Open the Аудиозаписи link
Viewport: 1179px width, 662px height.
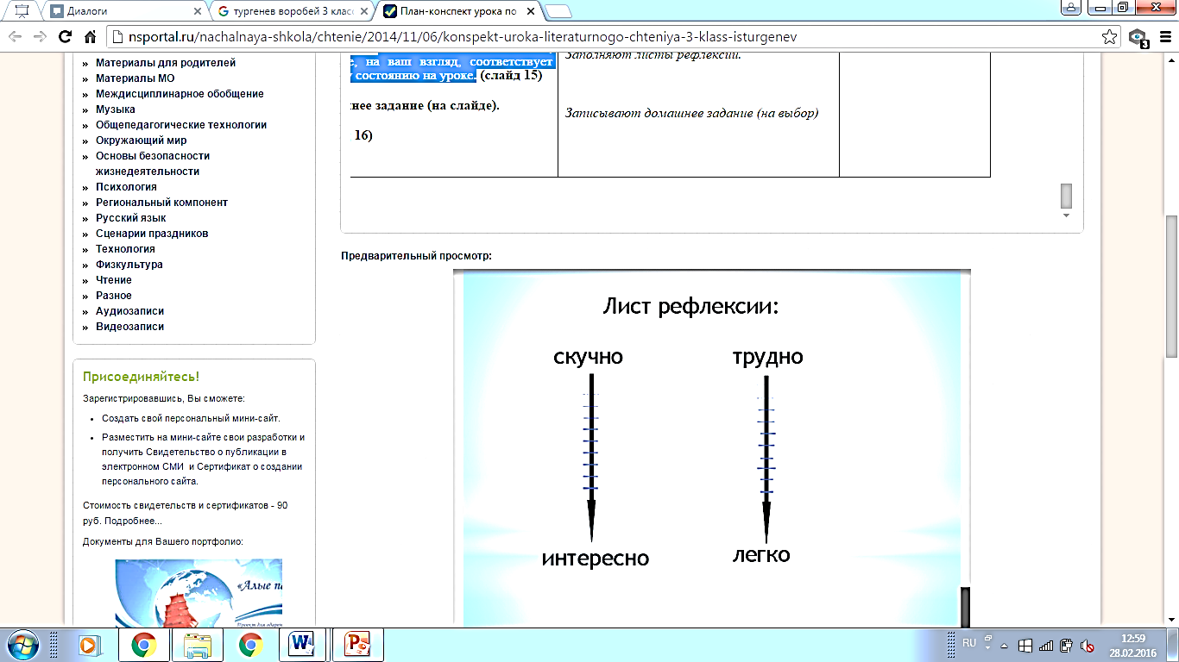pos(129,311)
